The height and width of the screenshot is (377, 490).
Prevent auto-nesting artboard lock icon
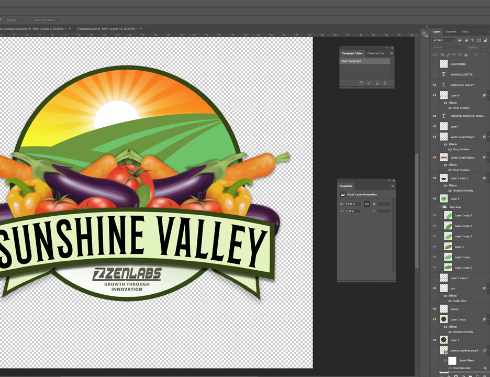(460, 54)
